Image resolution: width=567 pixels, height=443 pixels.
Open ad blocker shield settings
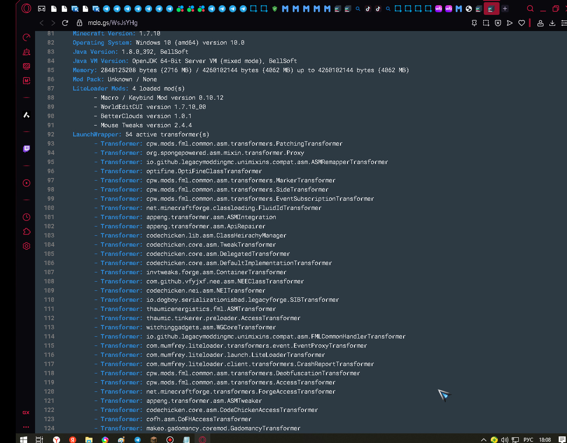(x=498, y=23)
